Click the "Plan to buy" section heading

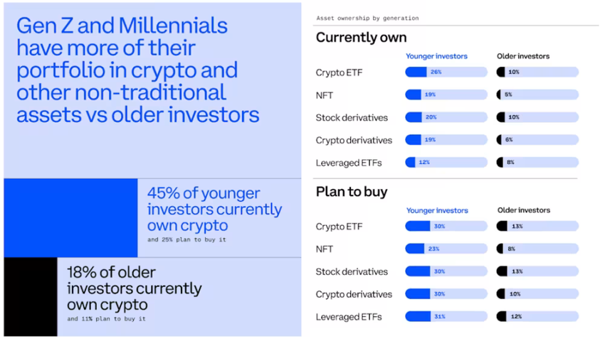coord(352,192)
